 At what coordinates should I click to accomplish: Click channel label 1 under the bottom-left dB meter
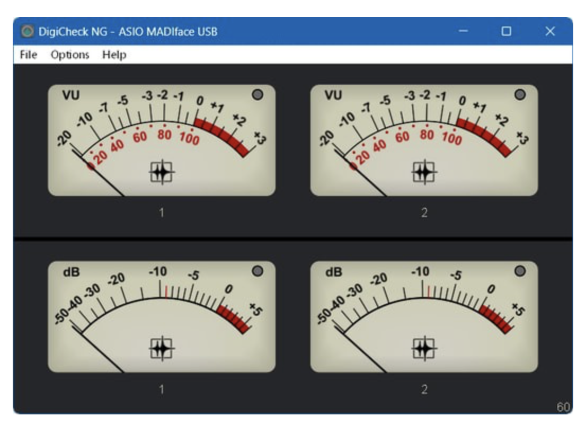coord(162,389)
